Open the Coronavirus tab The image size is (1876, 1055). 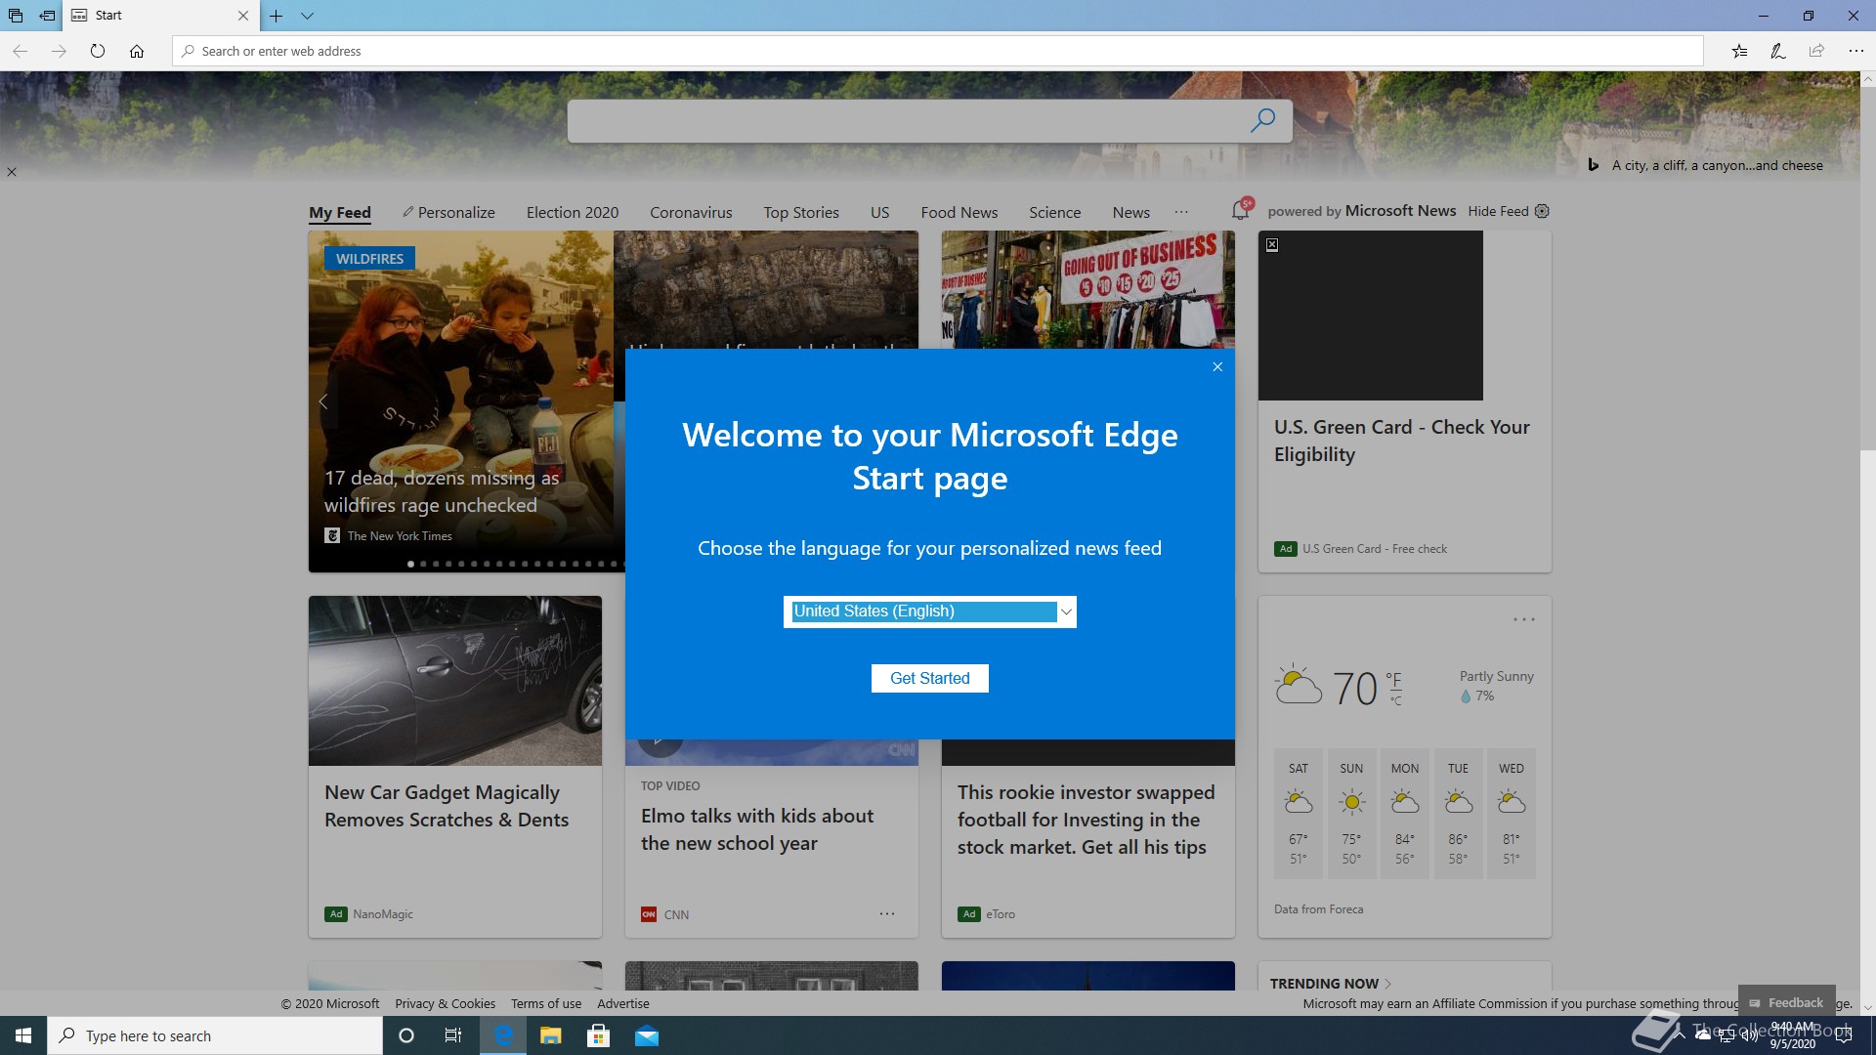tap(691, 212)
